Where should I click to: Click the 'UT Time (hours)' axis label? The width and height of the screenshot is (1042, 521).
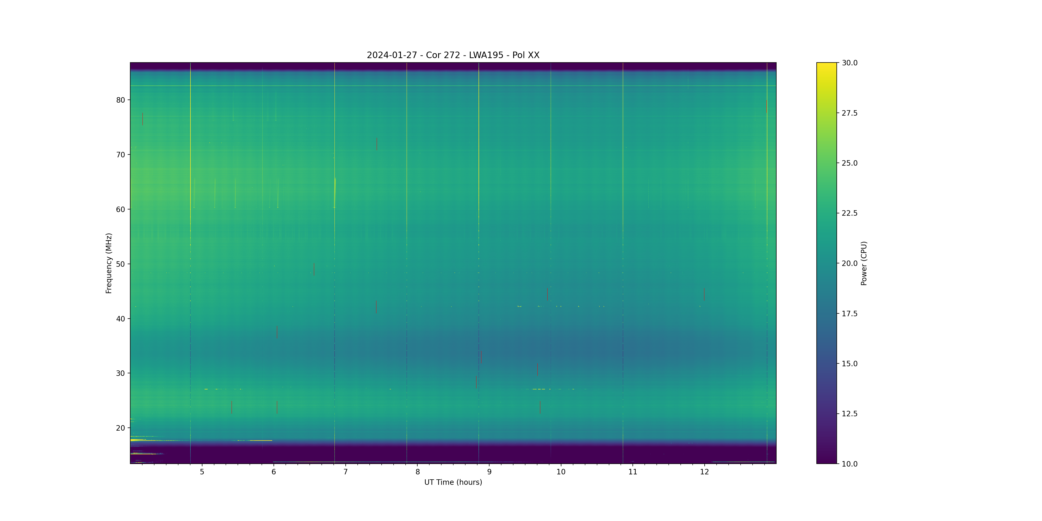click(x=453, y=482)
